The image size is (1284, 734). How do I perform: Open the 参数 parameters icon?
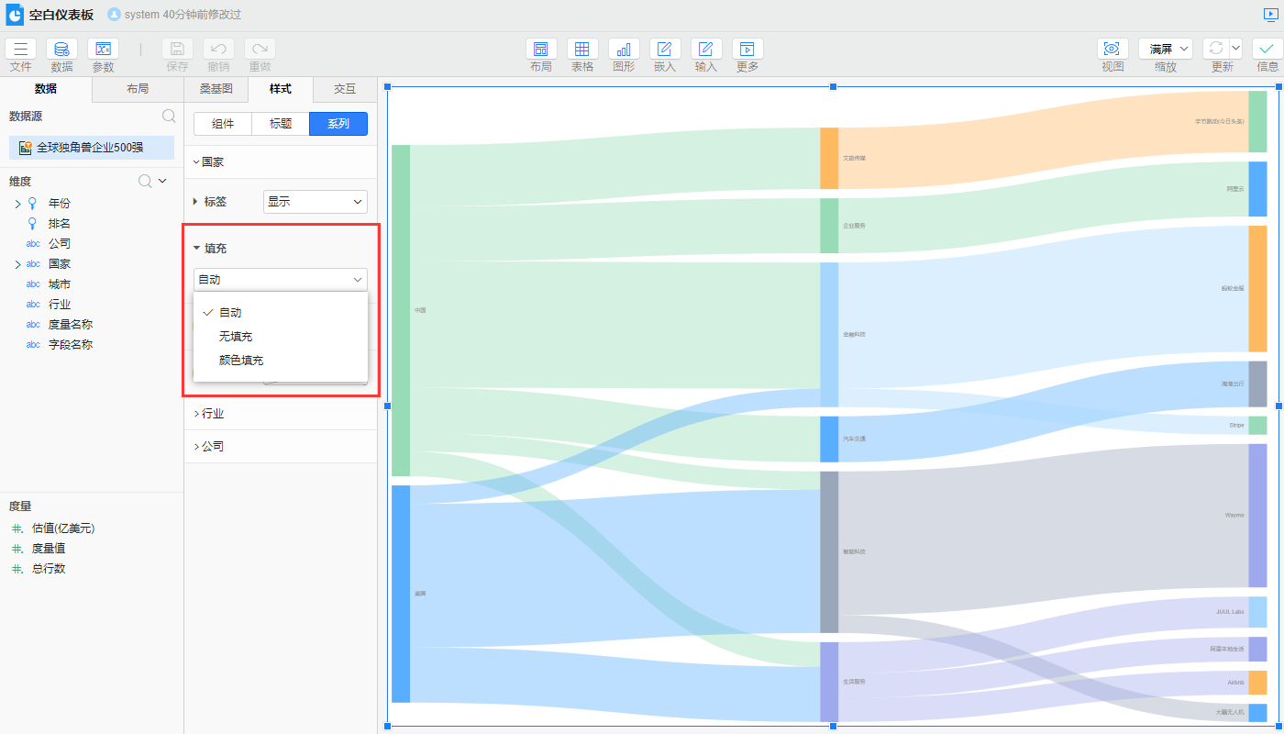pyautogui.click(x=103, y=50)
